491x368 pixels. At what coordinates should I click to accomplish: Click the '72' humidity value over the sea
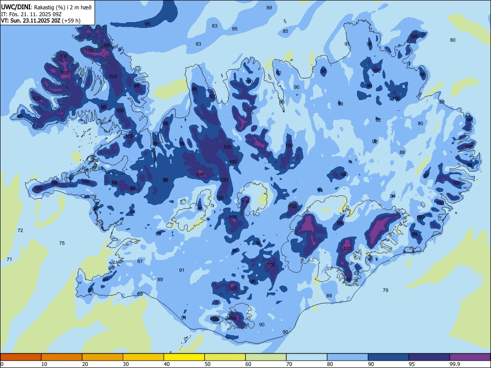tap(20, 230)
